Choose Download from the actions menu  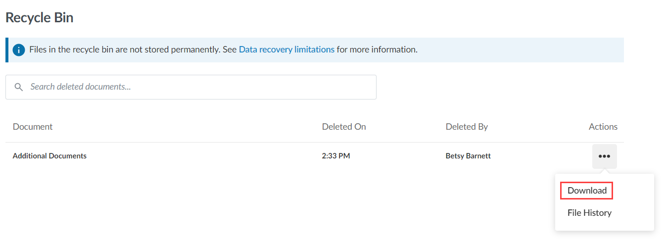pyautogui.click(x=587, y=191)
